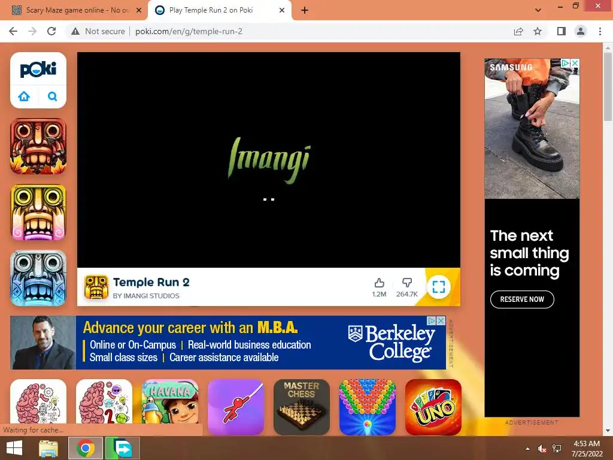
Task: Open the remote session taskbar app
Action: coord(122,448)
